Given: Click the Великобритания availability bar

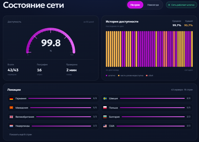Looking at the screenshot, I should click(x=63, y=117).
